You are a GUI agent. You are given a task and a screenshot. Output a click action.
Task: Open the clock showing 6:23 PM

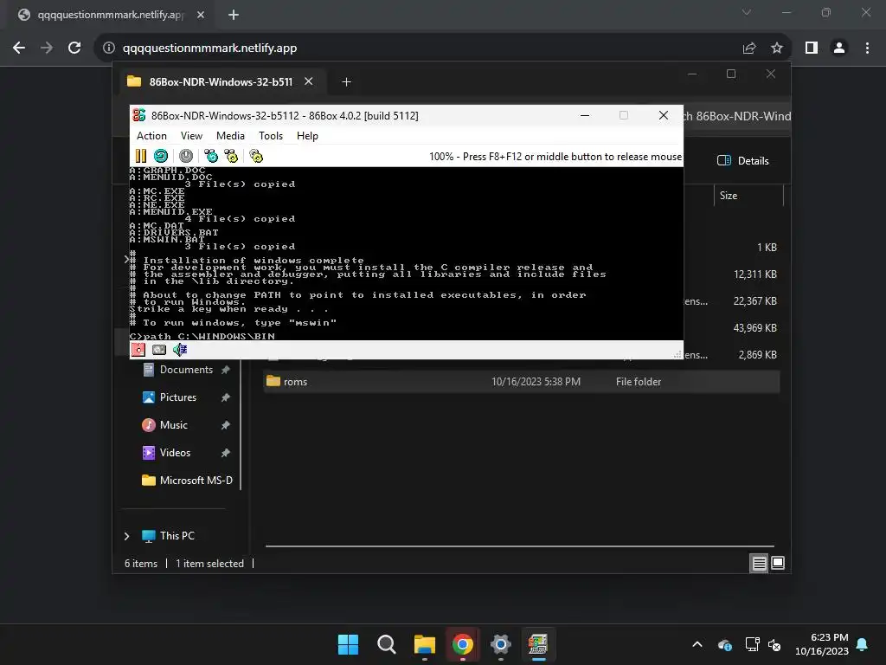point(822,644)
